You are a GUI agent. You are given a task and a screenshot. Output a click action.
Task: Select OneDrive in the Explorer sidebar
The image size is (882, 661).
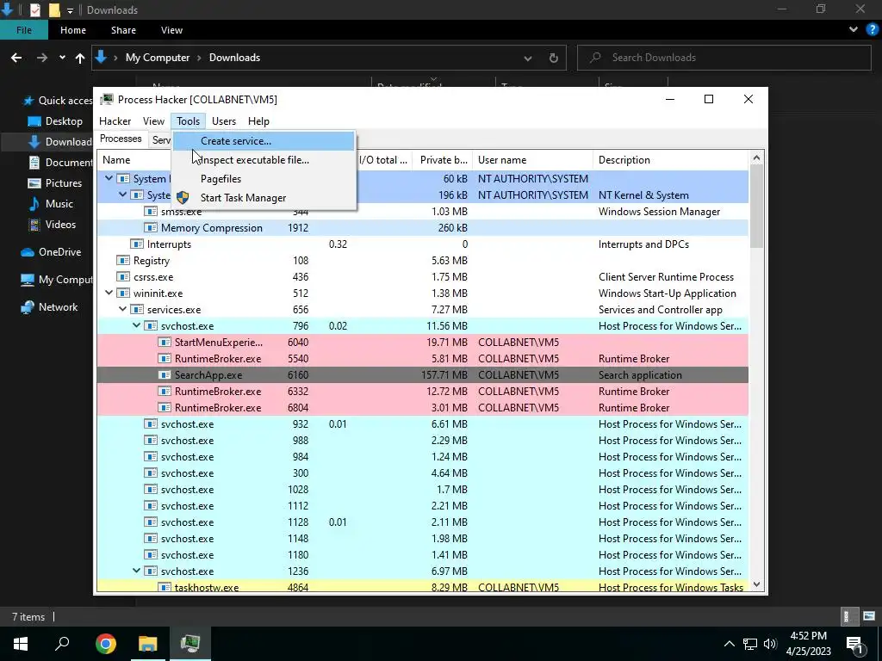click(51, 252)
